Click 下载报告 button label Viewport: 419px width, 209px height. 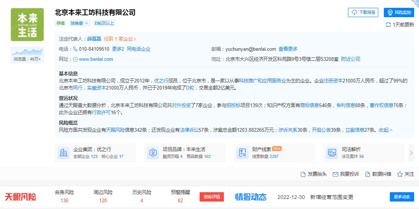click(367, 13)
